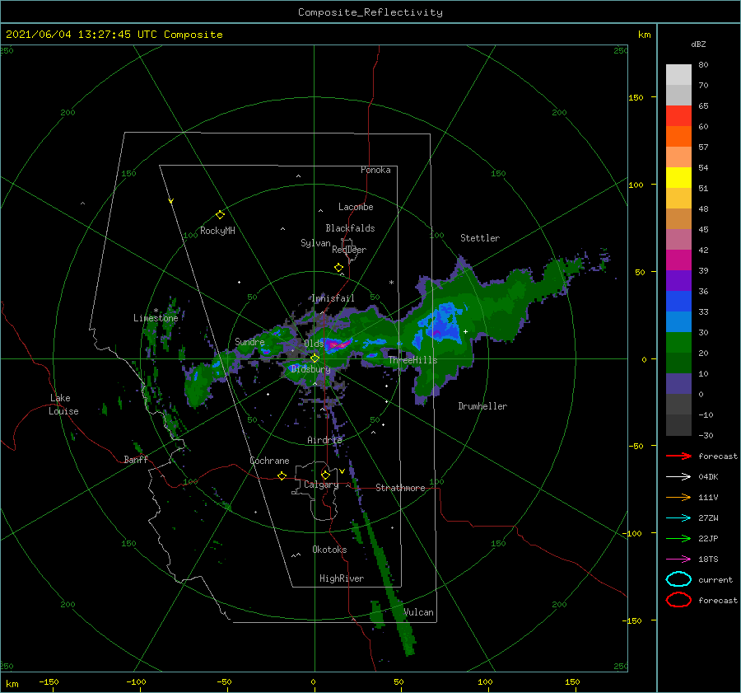This screenshot has height=693, width=741.
Task: Click the Airdrie city label
Action: click(x=324, y=440)
